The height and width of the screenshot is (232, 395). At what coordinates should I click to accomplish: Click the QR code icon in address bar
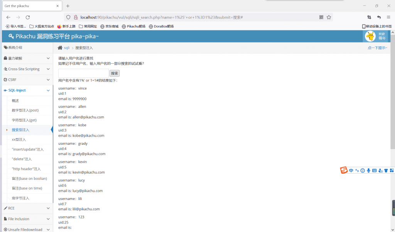[321, 17]
